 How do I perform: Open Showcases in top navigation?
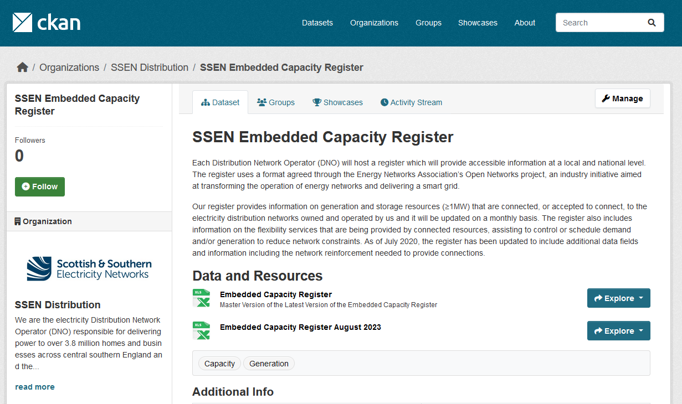click(478, 23)
